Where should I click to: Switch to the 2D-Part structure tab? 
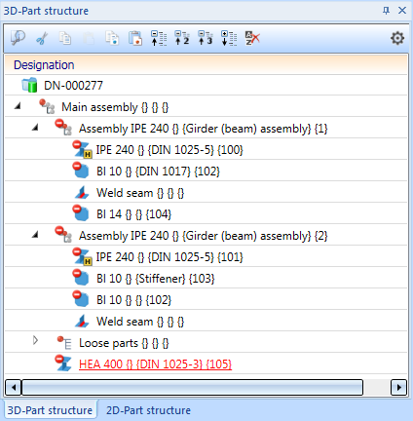(148, 410)
